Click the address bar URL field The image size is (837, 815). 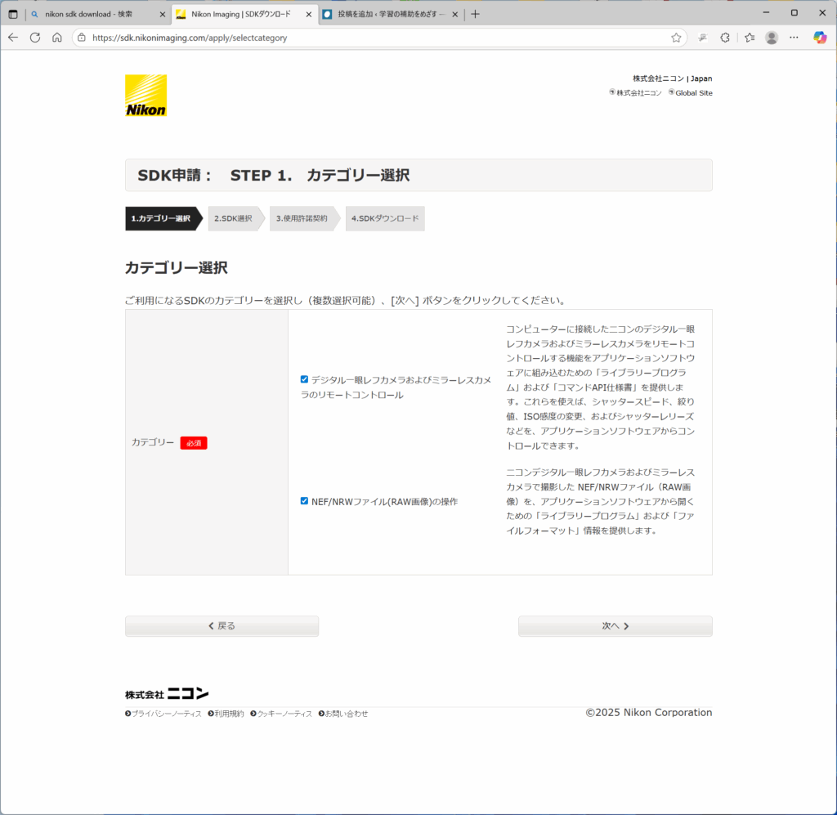tap(368, 38)
